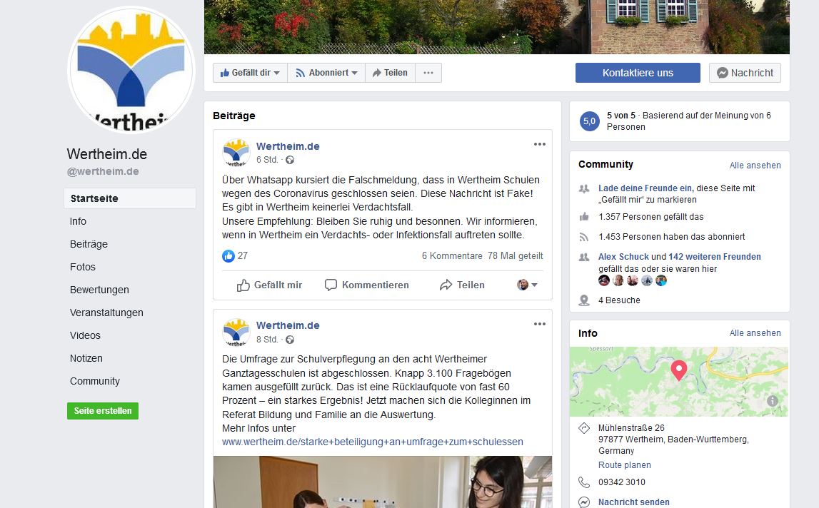Screen dimensions: 819x508
Task: Click the Seite erstellen green button
Action: click(x=103, y=411)
